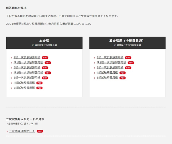Open 5級試験解答用紙 link under 準会場用
Screen dimensions: 172x144
click(107, 78)
